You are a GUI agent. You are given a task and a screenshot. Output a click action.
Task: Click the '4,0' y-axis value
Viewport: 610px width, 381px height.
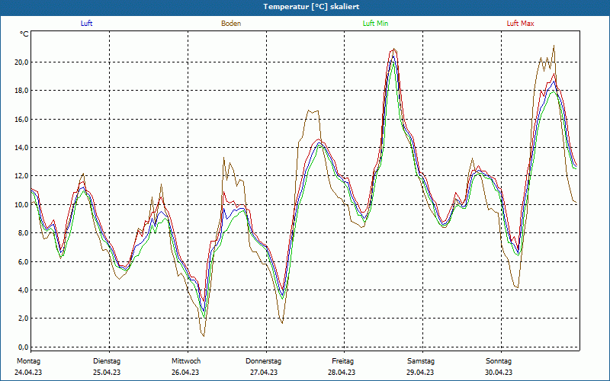[x=23, y=290]
